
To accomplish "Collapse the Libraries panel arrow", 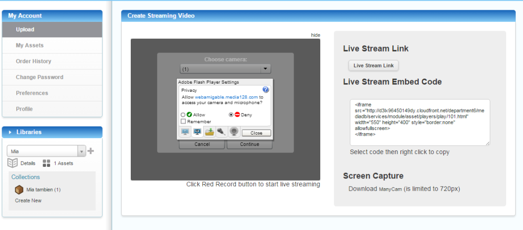I will coord(10,132).
